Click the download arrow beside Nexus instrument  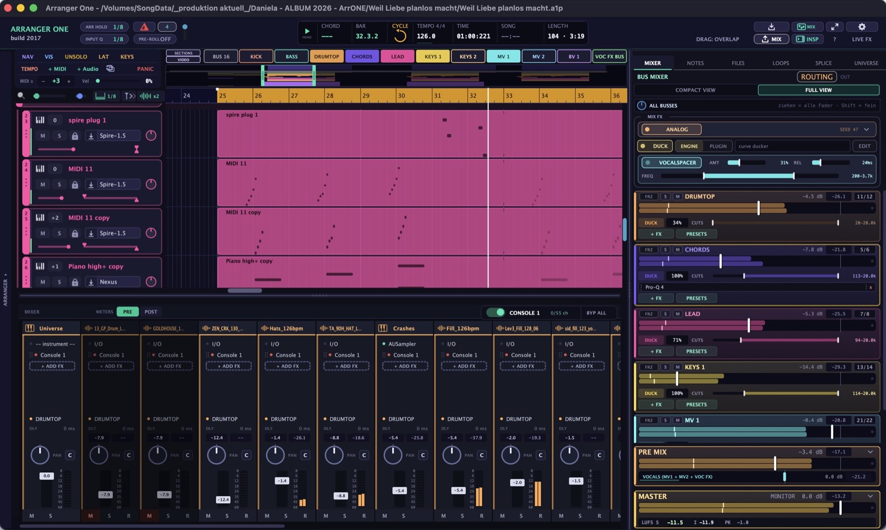91,282
